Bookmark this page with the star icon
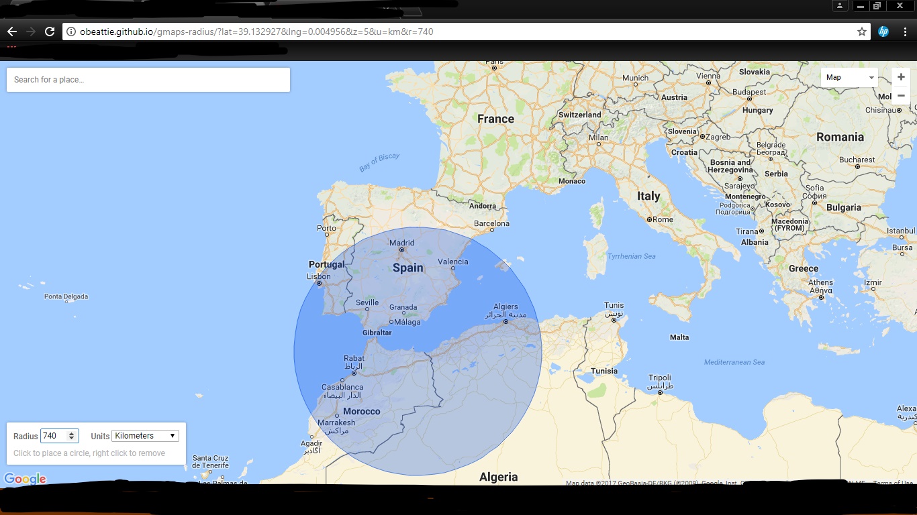The image size is (917, 515). tap(862, 32)
